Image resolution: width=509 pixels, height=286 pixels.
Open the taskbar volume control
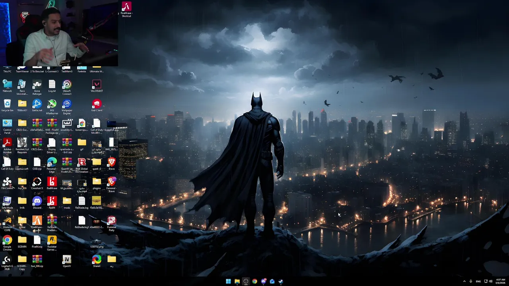coord(491,281)
